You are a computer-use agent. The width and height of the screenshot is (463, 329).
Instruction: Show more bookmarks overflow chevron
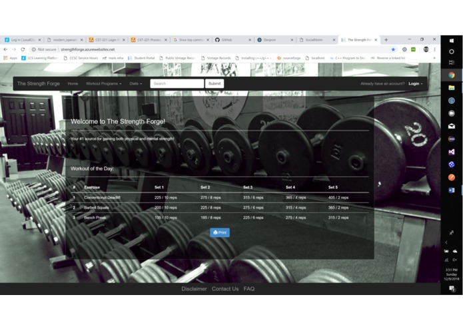click(x=434, y=58)
